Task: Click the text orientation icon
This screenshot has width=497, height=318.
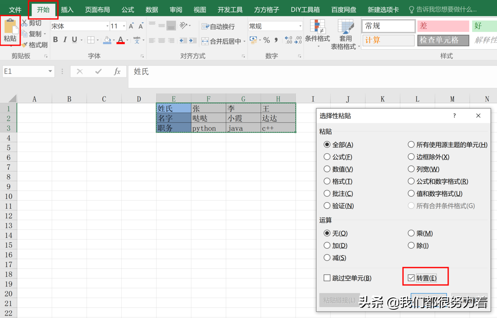Action: pos(183,26)
